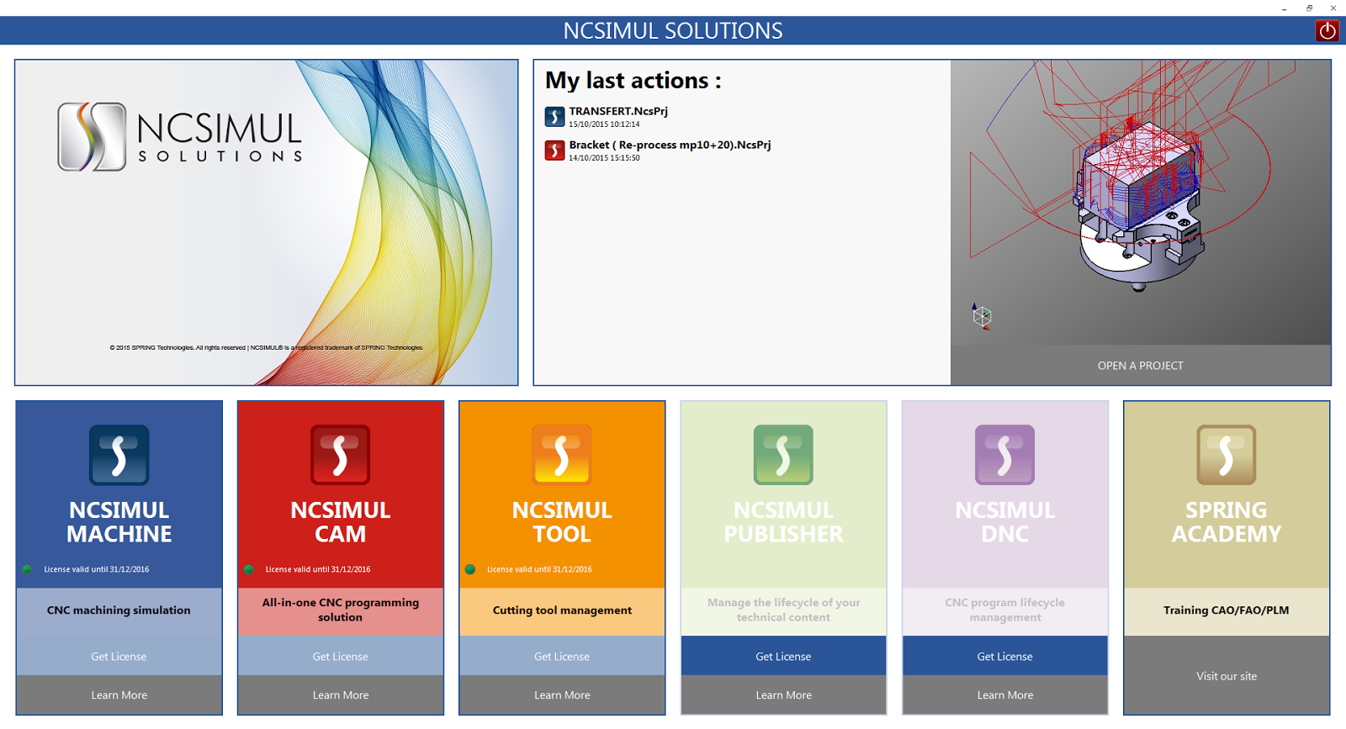Image resolution: width=1346 pixels, height=729 pixels.
Task: Click the CNC program lifecycle management text
Action: 1004,610
